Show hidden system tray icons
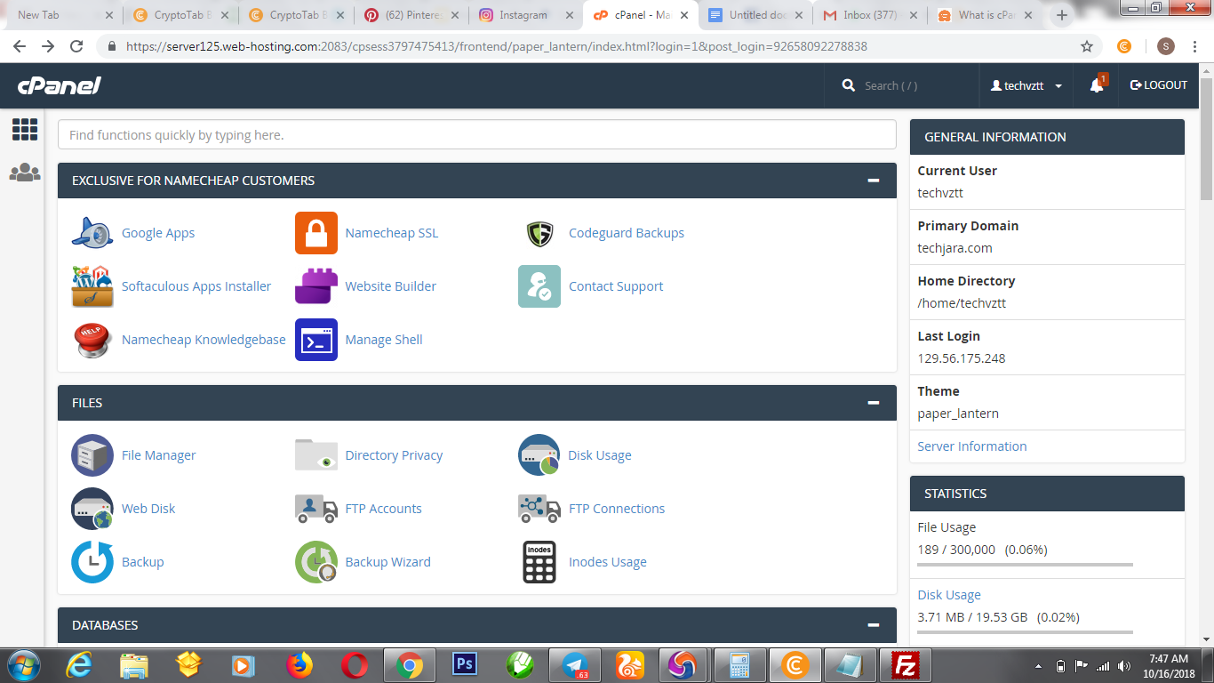This screenshot has height=683, width=1214. 1038,665
